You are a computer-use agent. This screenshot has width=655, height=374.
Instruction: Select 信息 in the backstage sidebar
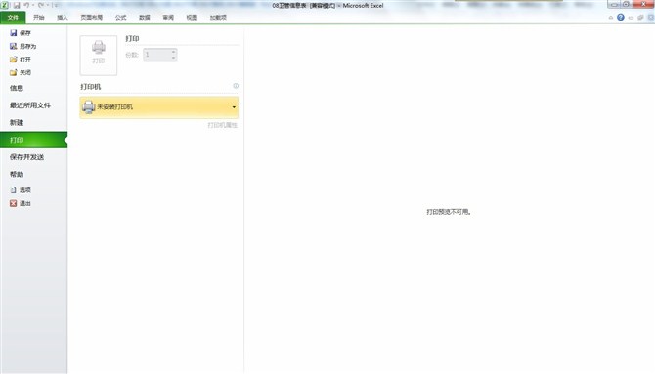coord(17,88)
